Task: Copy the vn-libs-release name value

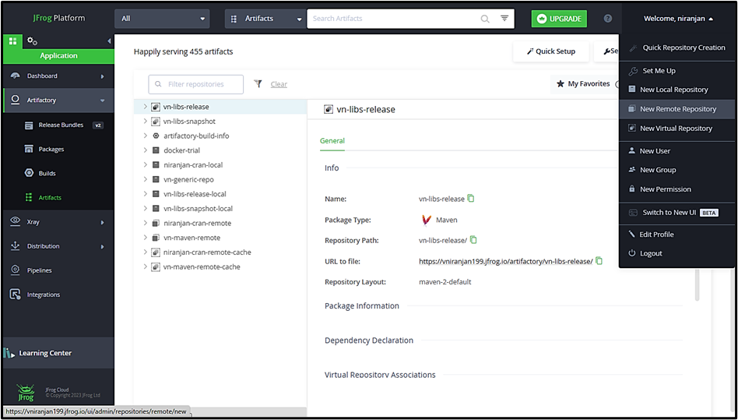Action: (x=471, y=199)
